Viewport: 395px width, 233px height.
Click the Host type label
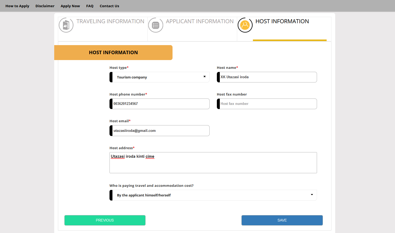coord(119,68)
